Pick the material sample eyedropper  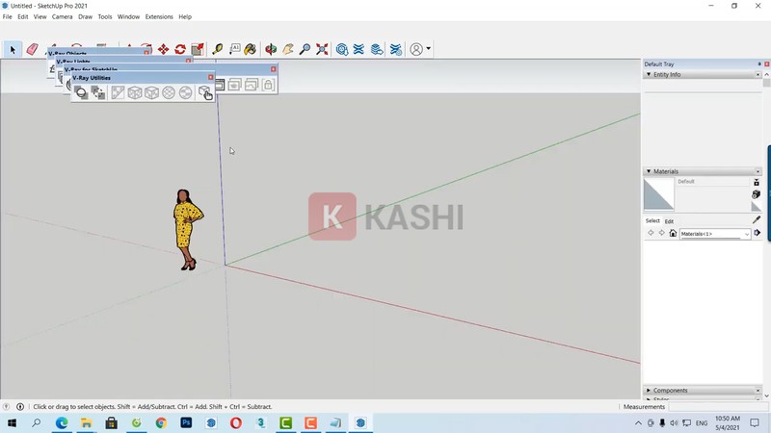point(757,220)
